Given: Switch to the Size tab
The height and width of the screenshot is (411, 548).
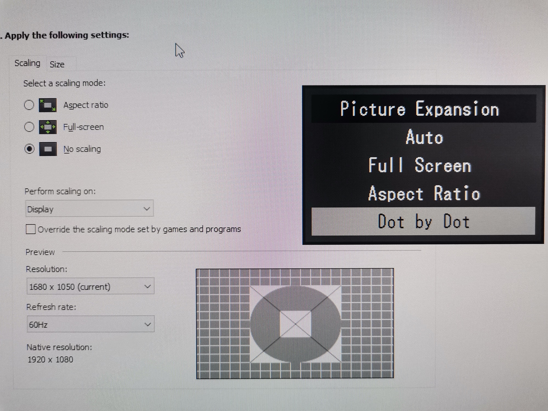Looking at the screenshot, I should [57, 65].
